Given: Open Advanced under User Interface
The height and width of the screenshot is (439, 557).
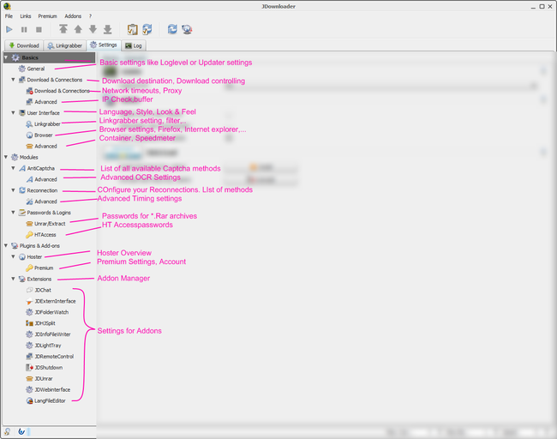Looking at the screenshot, I should 42,146.
